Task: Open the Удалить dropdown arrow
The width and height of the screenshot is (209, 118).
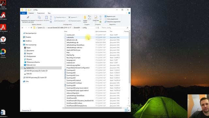Action: pos(77,17)
